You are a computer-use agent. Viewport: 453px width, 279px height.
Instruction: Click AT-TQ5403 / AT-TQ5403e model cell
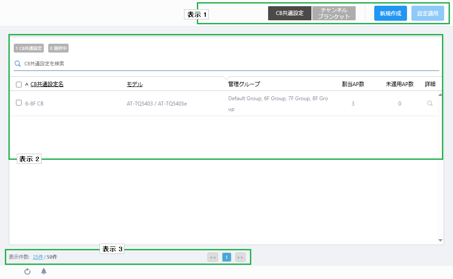(157, 103)
